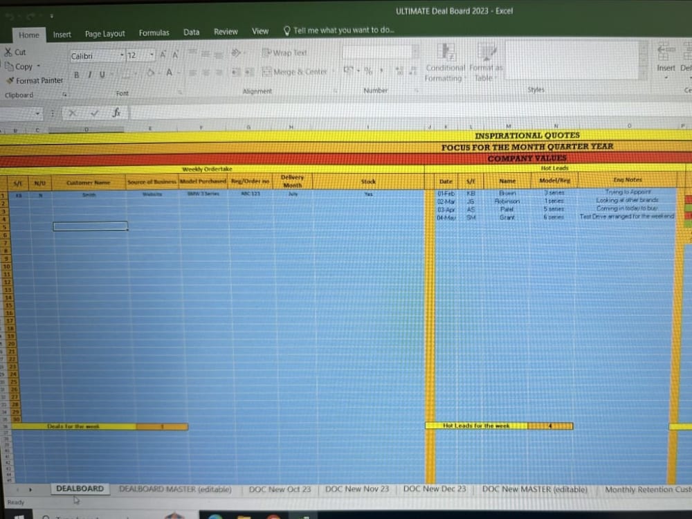Open the Alignment settings dialog launcher
This screenshot has height=519, width=692.
(336, 91)
